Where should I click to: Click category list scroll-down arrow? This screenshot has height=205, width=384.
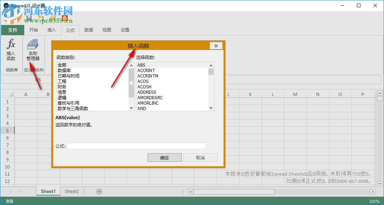pyautogui.click(x=132, y=108)
